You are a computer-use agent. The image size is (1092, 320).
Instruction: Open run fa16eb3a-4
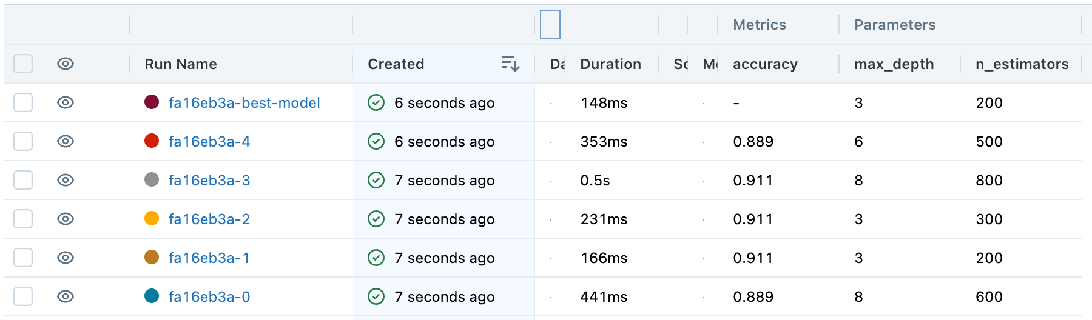coord(209,142)
